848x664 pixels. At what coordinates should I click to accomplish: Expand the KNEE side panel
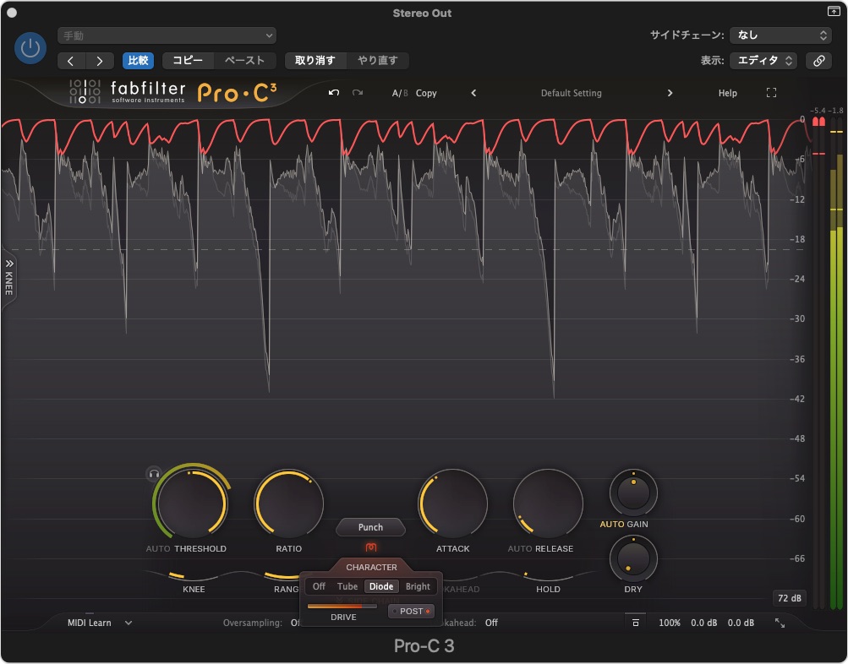click(9, 276)
